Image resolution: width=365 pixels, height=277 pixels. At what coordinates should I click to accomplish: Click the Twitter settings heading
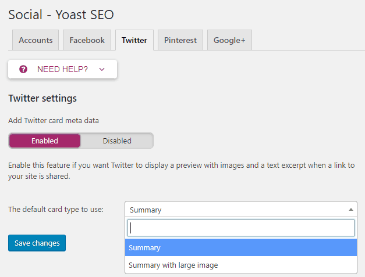(x=42, y=98)
